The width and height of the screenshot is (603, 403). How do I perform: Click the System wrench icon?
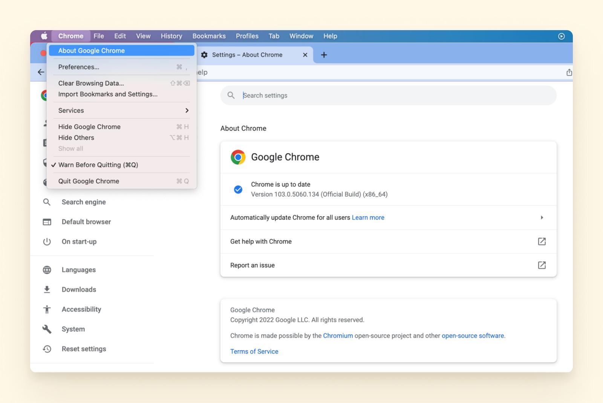(x=47, y=329)
